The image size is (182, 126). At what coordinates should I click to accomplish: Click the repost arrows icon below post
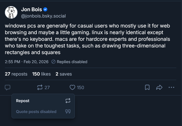coord(40,87)
